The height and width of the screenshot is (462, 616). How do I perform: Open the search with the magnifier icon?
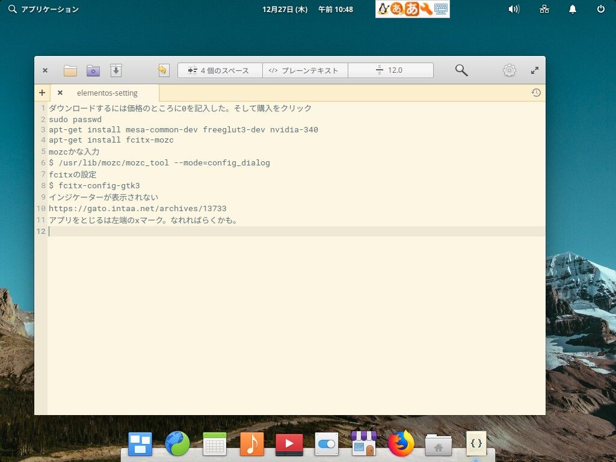(461, 70)
